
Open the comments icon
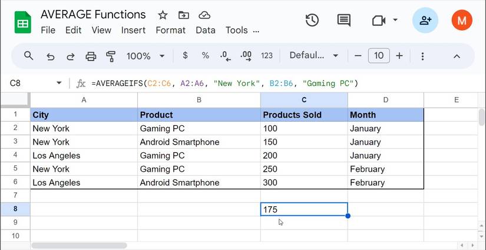click(344, 20)
